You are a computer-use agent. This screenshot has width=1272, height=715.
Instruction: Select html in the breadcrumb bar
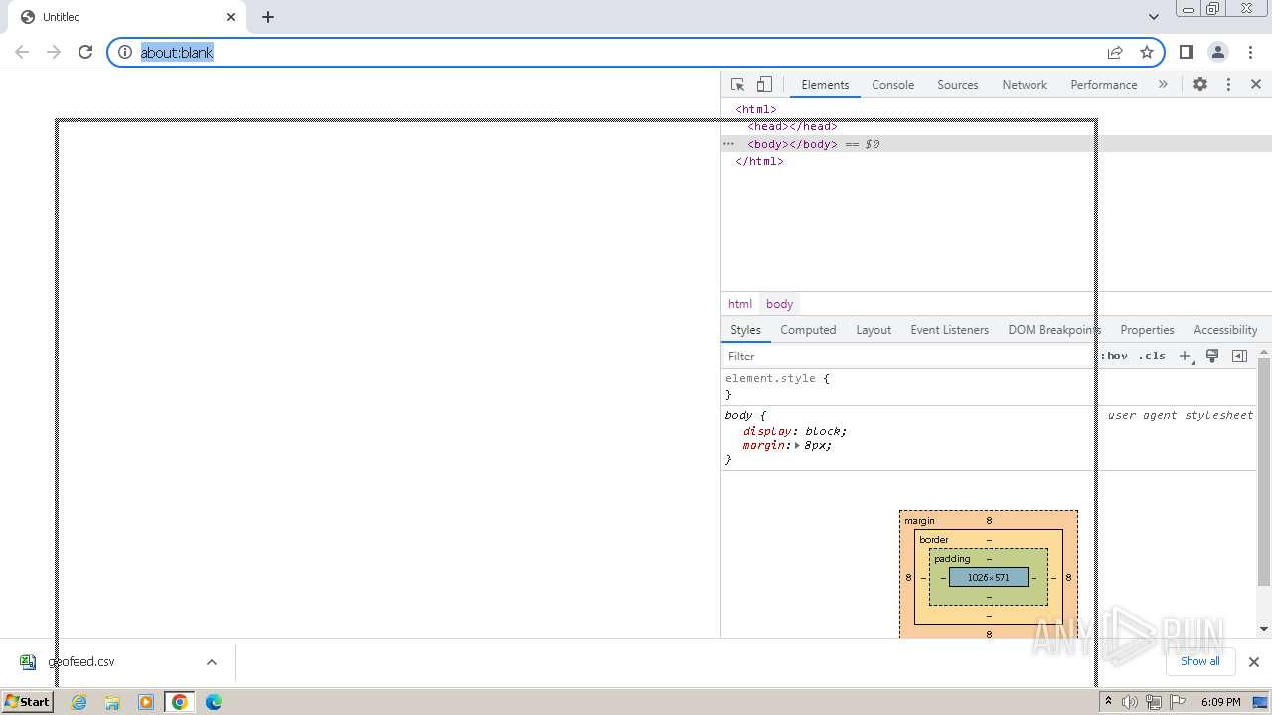[739, 304]
